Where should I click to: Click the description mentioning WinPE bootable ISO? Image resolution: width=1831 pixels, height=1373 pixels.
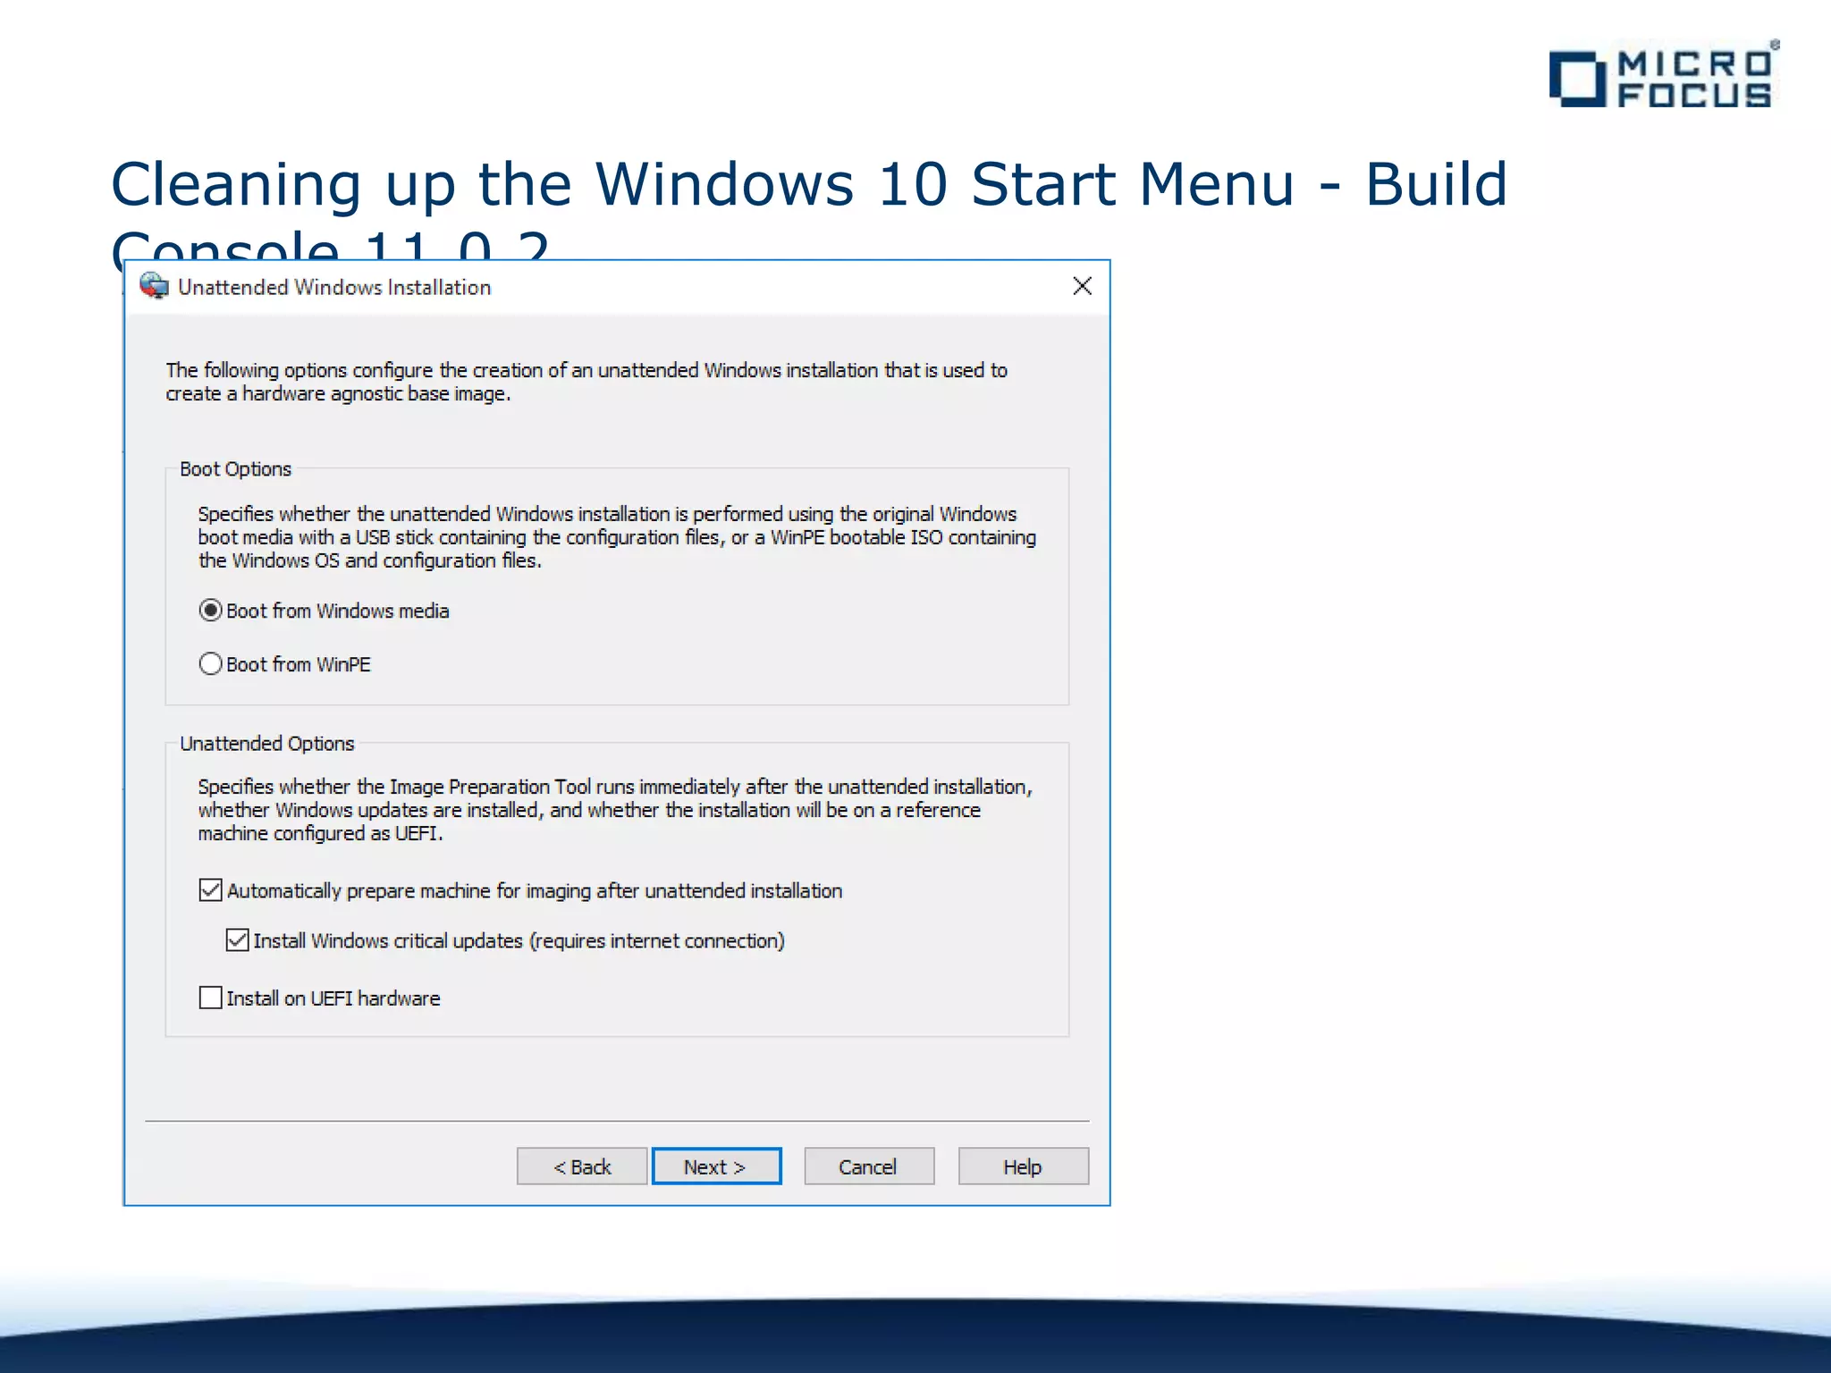617,537
